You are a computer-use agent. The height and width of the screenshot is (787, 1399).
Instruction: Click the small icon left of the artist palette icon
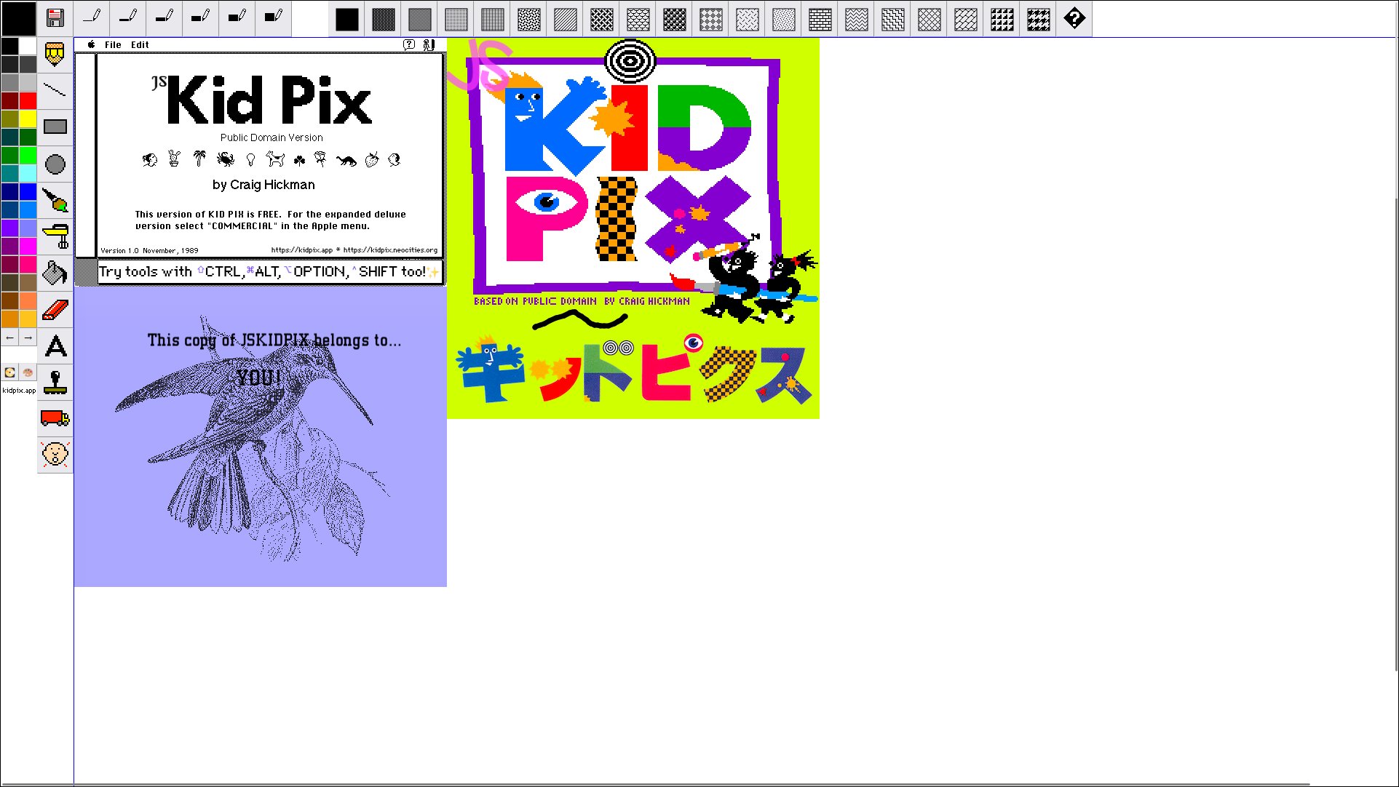coord(9,372)
